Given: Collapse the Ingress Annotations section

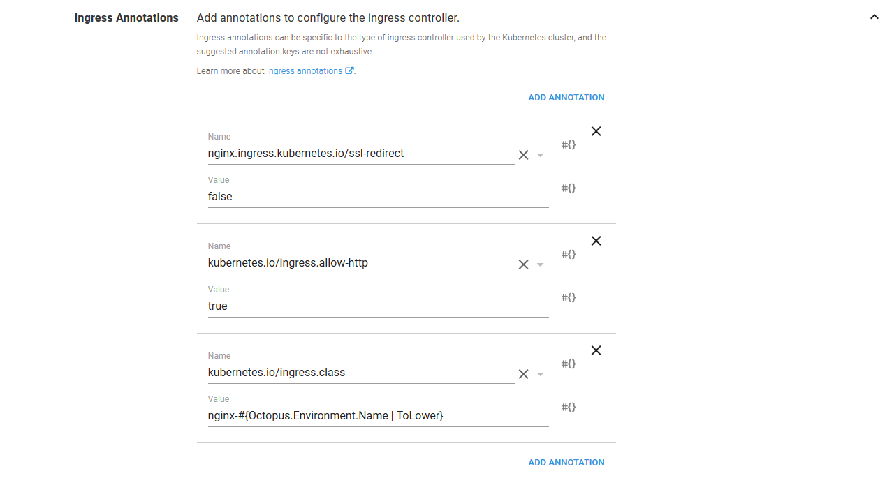Looking at the screenshot, I should coord(874,17).
